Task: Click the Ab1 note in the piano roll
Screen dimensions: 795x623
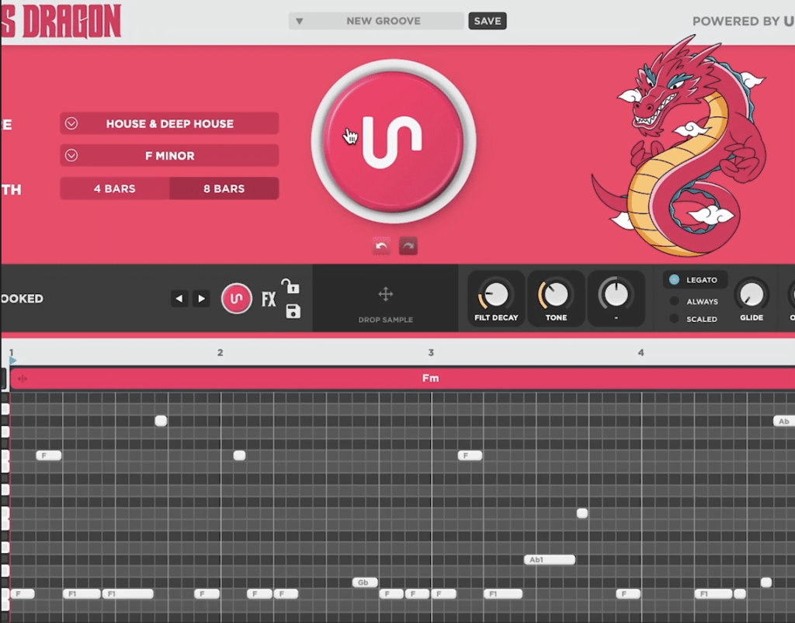Action: click(x=550, y=559)
